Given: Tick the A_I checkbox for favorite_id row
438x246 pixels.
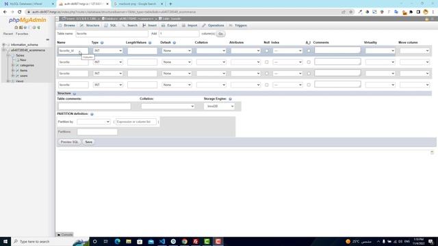Looking at the screenshot, I should coord(309,51).
